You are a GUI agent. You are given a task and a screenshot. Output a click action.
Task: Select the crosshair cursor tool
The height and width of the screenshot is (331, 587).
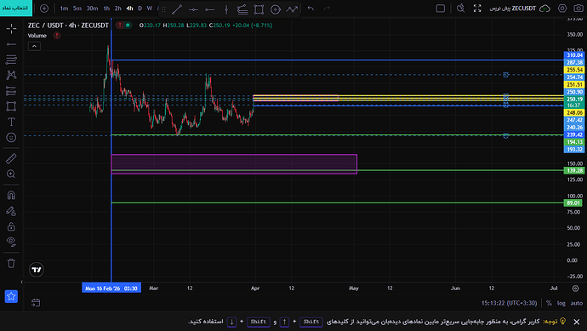pos(11,28)
